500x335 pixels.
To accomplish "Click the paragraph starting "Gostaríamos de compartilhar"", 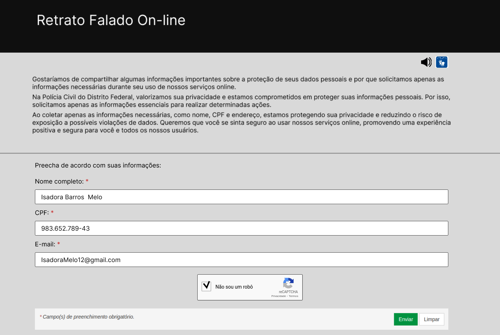I will coord(238,83).
